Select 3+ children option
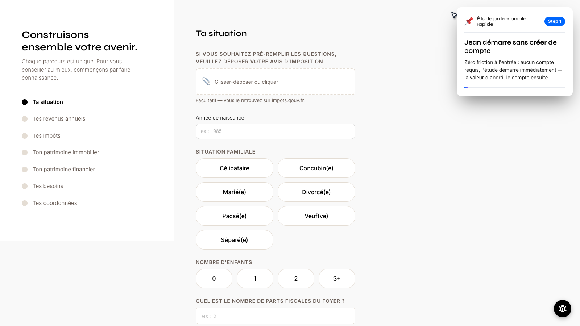 click(337, 279)
